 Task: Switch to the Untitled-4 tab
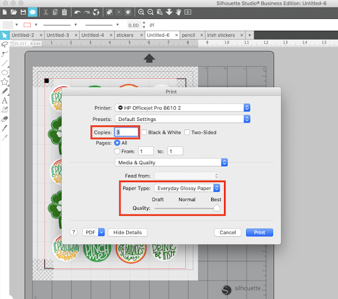pyautogui.click(x=93, y=35)
